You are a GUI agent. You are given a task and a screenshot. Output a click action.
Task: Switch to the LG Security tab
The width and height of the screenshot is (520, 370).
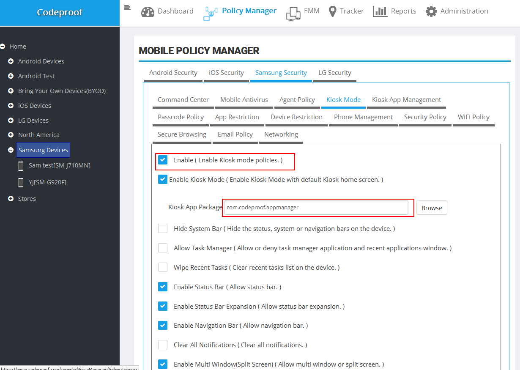[335, 73]
